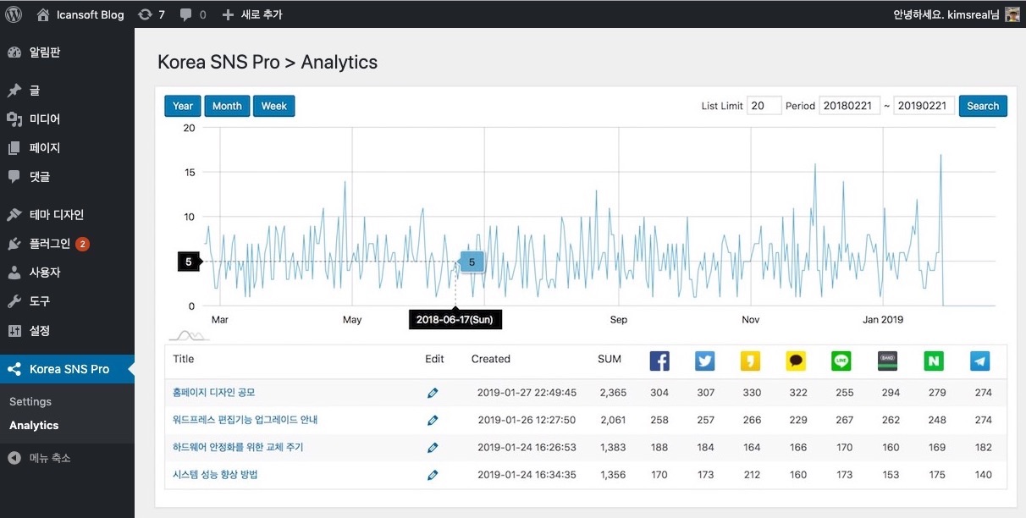
Task: Open the updates indicator showing 7
Action: pos(151,14)
